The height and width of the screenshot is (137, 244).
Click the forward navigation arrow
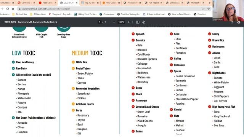coord(2,9)
